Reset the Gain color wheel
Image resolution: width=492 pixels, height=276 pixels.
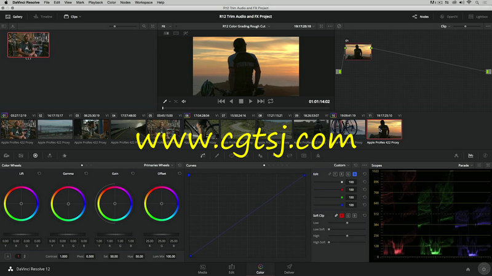click(x=133, y=174)
